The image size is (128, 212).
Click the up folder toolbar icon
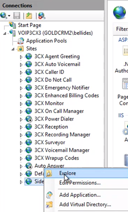point(29,16)
